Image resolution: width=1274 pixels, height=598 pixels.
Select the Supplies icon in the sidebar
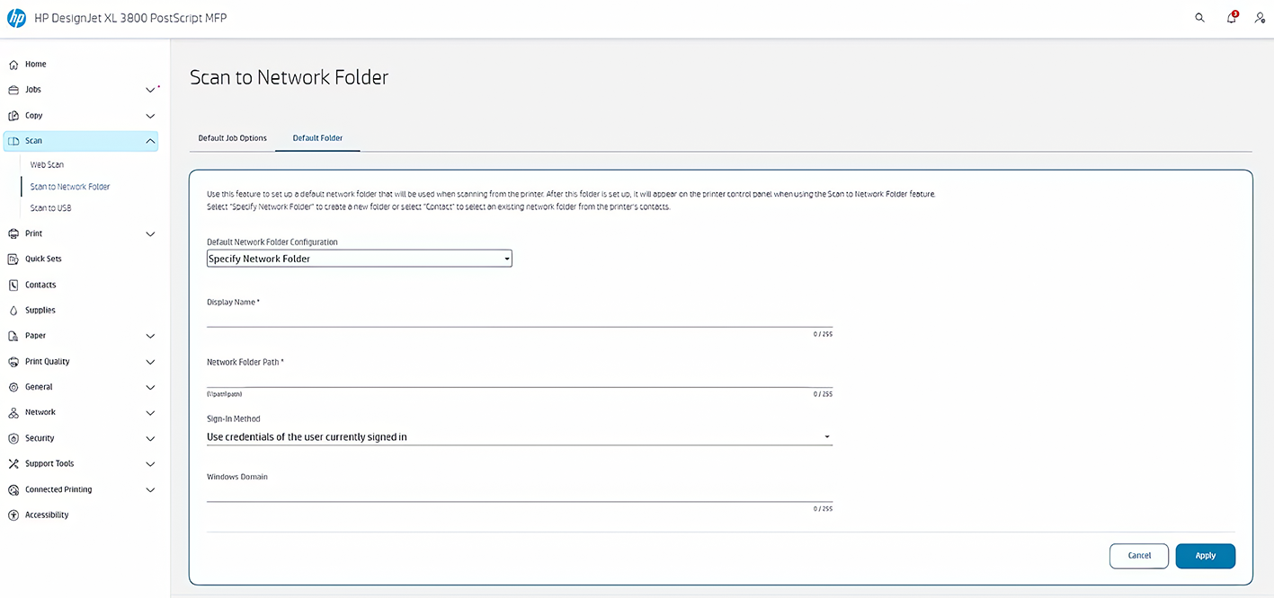tap(13, 310)
